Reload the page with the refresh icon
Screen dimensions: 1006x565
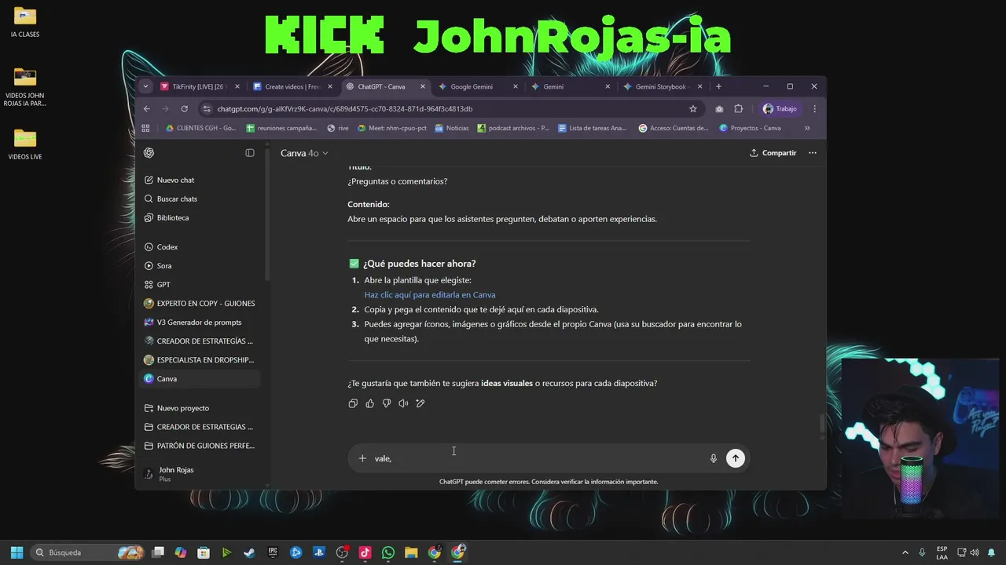[184, 109]
